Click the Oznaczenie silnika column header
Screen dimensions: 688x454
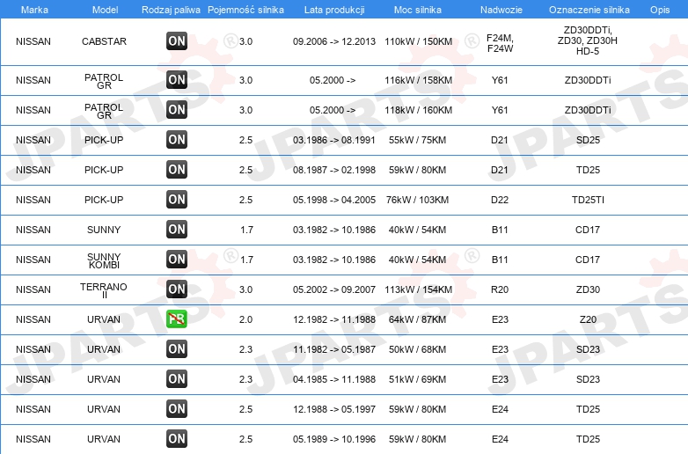click(589, 10)
